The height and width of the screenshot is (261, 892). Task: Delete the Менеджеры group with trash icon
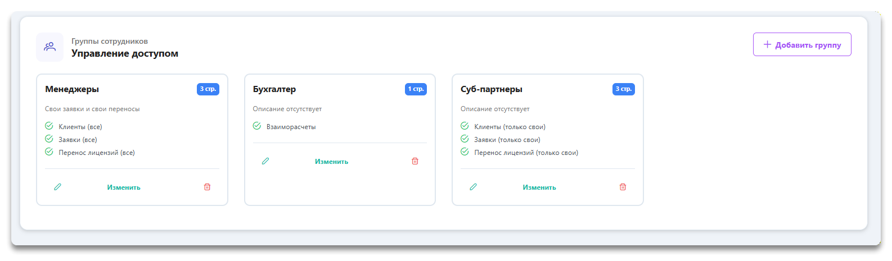[207, 187]
